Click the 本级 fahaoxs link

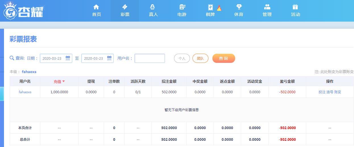[x=29, y=72]
